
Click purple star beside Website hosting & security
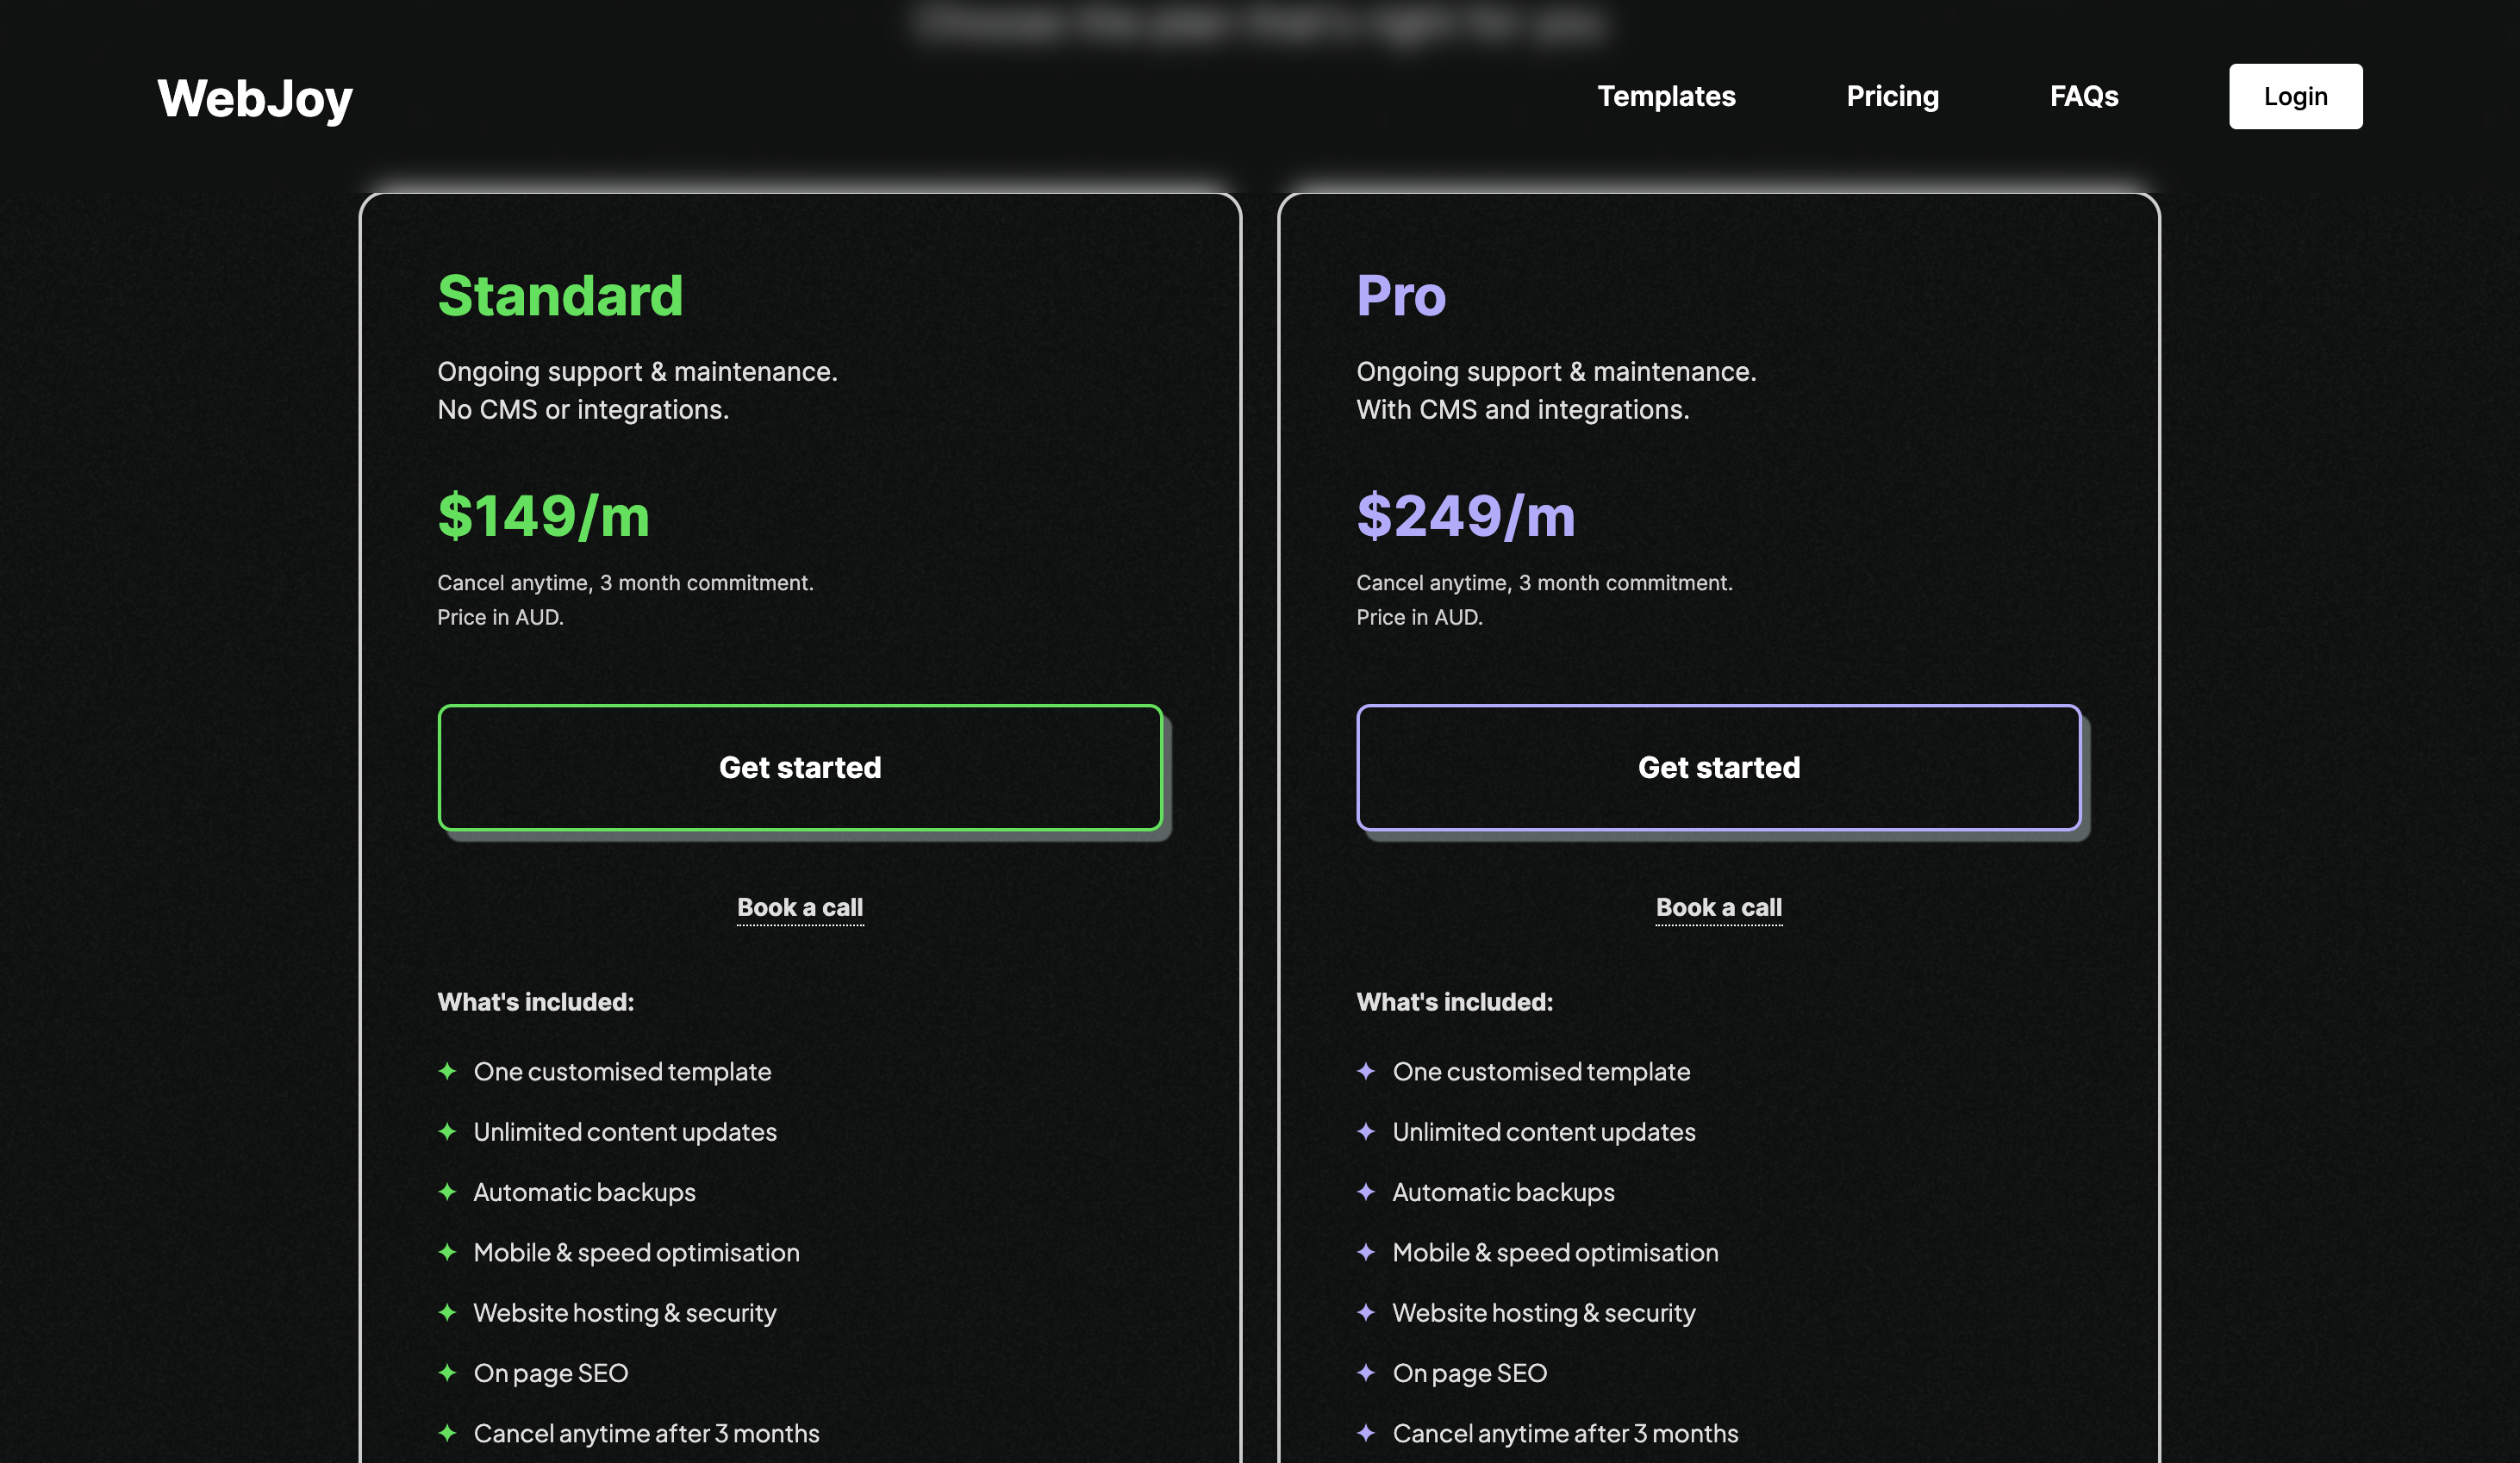pos(1366,1312)
